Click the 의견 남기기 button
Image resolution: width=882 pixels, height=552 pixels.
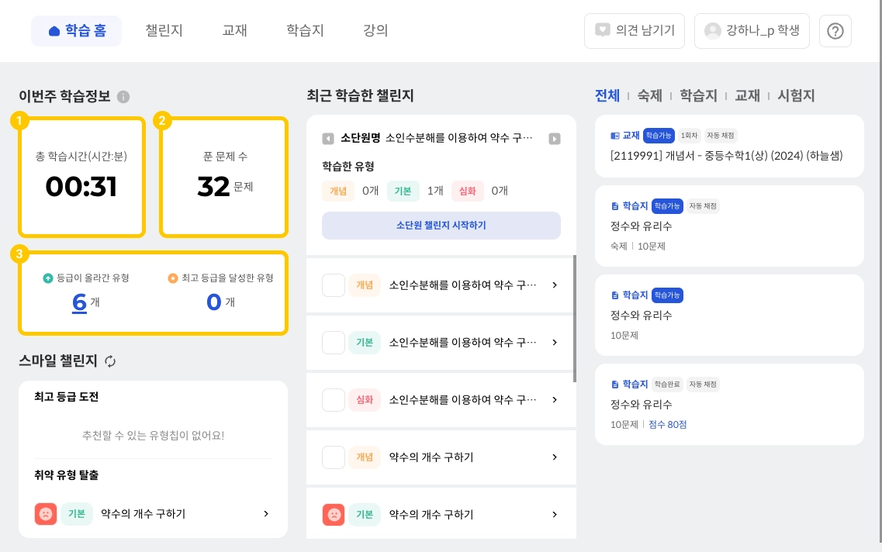tap(635, 31)
